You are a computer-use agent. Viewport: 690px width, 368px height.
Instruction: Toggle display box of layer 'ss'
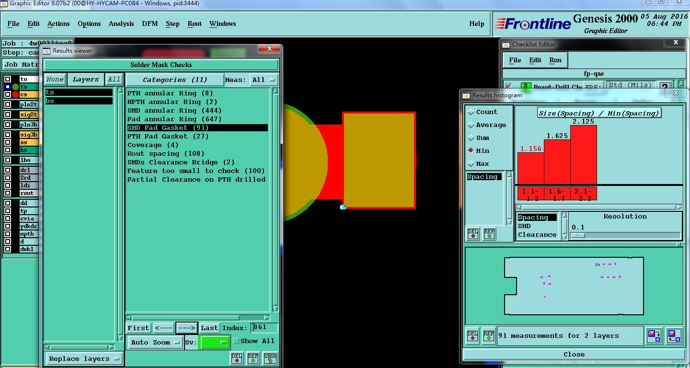pyautogui.click(x=8, y=142)
